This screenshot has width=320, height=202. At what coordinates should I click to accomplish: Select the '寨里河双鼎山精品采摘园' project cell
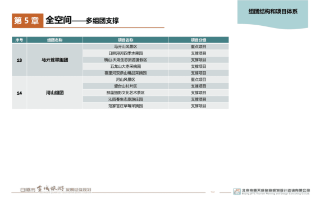coord(126,73)
